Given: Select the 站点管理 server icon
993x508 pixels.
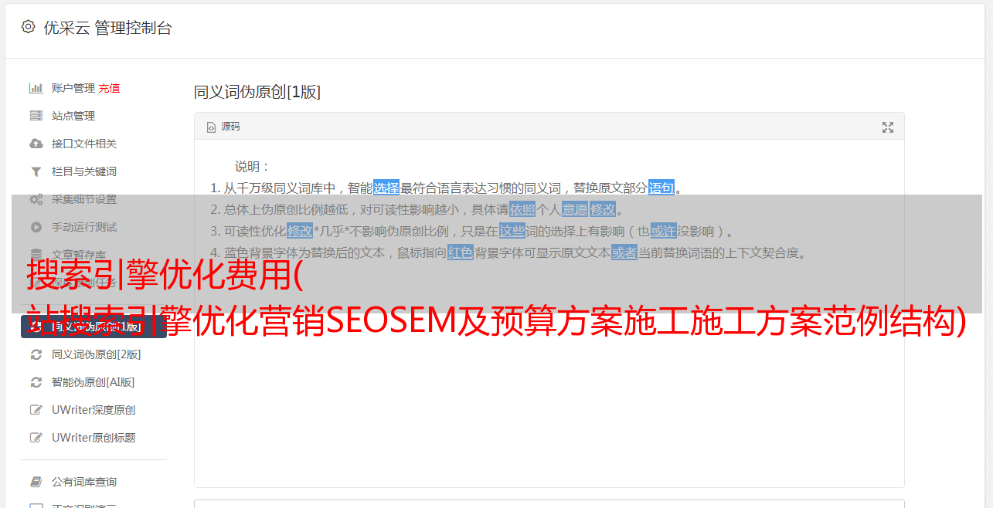Looking at the screenshot, I should click(36, 116).
